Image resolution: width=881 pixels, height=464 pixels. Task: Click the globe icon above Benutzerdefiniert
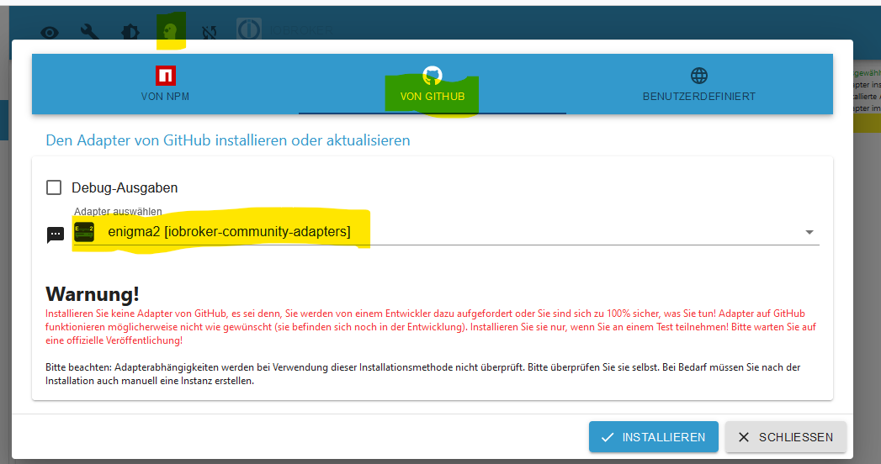(699, 75)
